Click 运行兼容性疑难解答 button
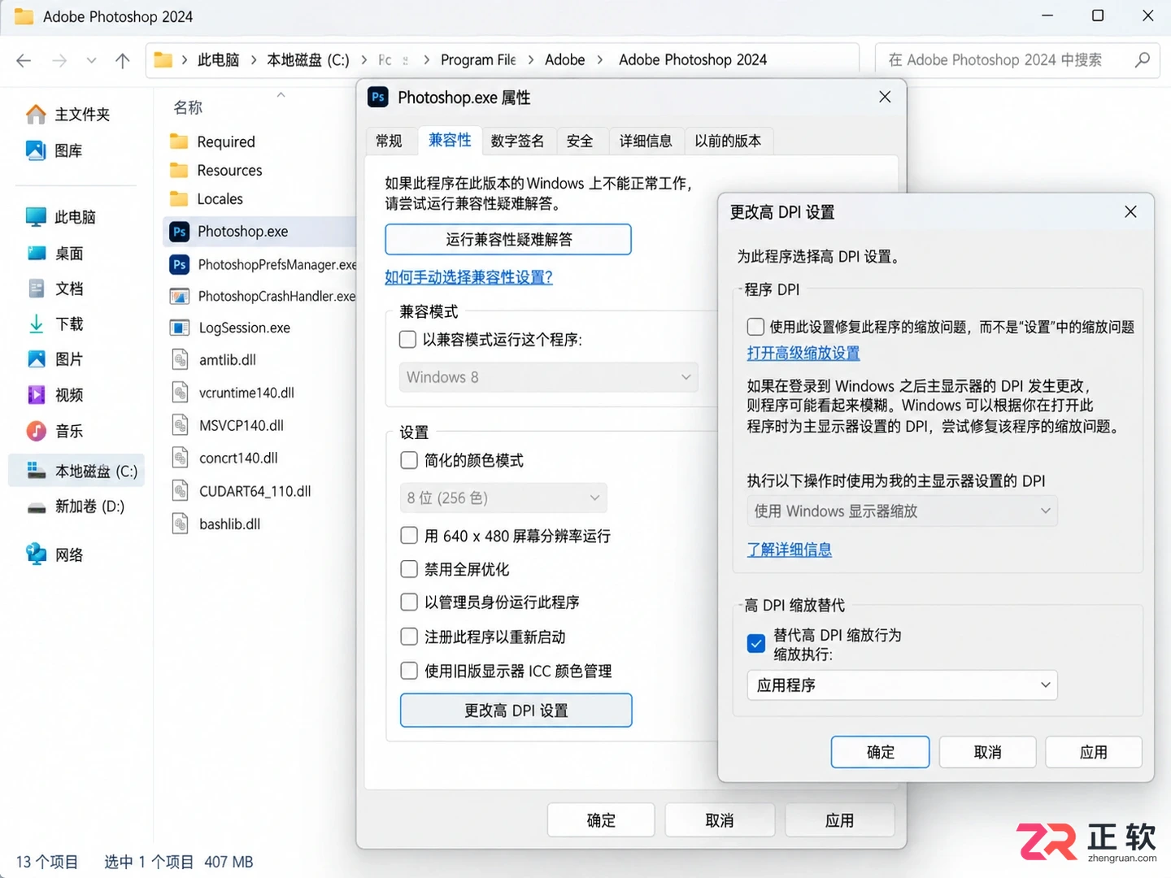 [x=508, y=239]
